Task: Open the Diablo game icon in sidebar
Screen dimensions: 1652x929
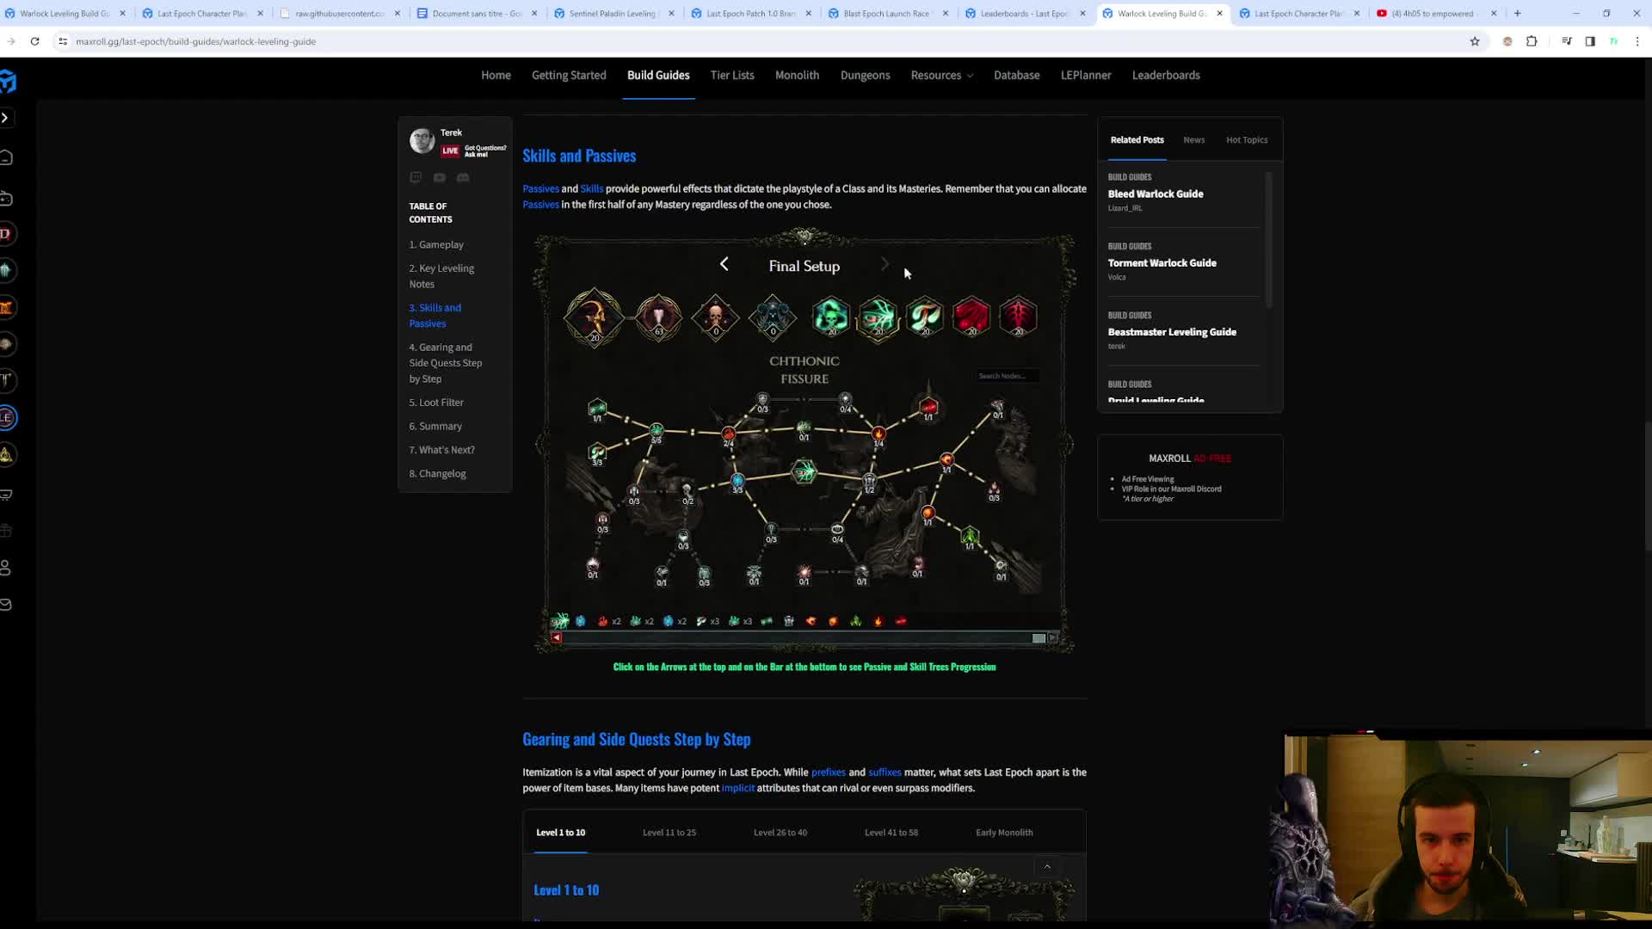Action: (6, 234)
